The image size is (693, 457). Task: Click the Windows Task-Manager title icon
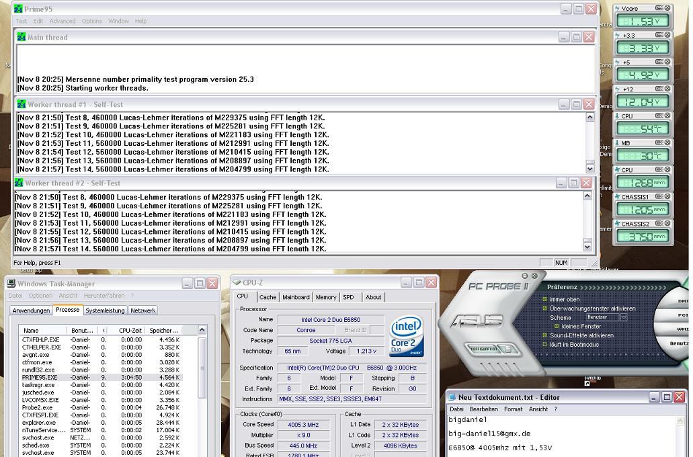11,284
